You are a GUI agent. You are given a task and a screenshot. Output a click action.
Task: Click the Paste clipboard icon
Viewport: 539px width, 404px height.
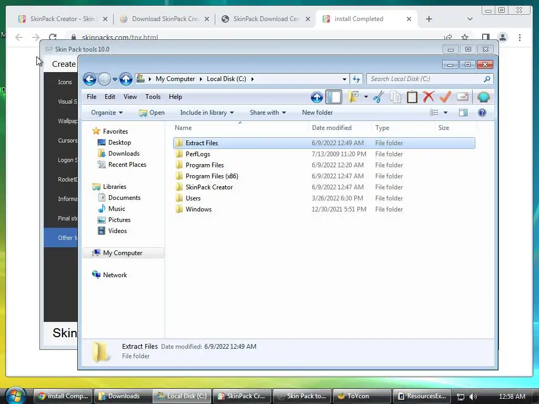coord(412,97)
